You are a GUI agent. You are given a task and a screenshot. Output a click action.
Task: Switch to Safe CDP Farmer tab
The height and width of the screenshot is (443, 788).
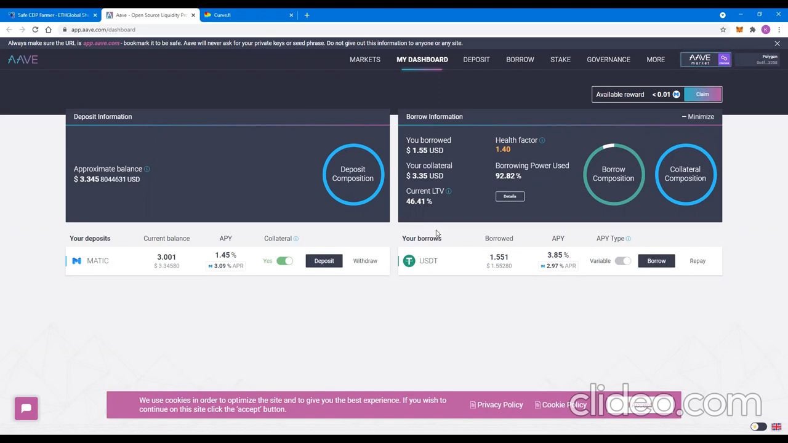pyautogui.click(x=52, y=15)
